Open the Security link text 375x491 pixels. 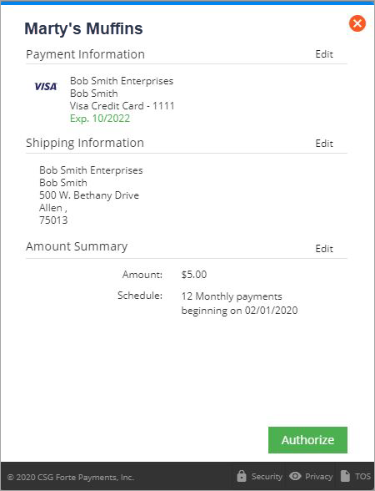pos(267,476)
